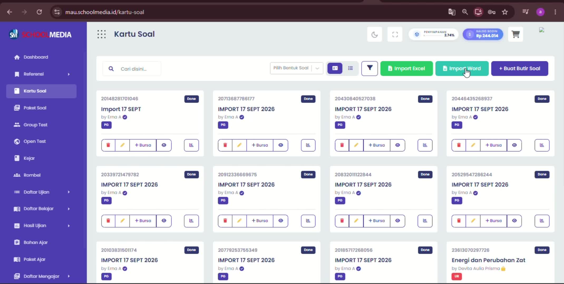Screen dimensions: 564x284
Task: Preview card 20148281701046 with eye icon
Action: click(x=164, y=145)
